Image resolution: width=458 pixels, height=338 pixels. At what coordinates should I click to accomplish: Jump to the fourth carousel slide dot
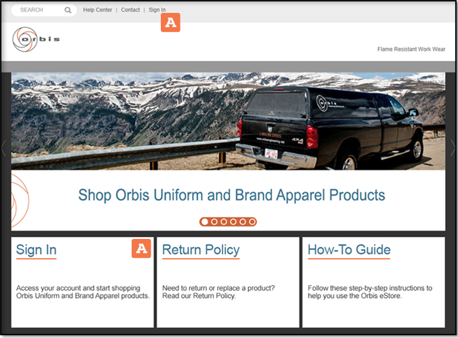(x=233, y=221)
